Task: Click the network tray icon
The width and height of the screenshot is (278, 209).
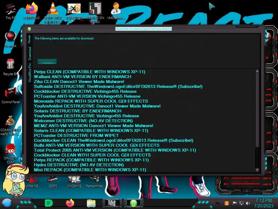Action: click(241, 203)
